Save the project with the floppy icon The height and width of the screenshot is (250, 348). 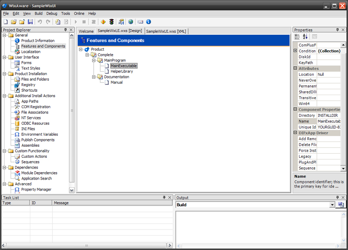click(x=30, y=22)
